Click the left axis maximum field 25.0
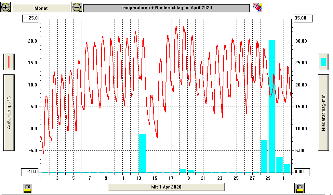333x195 pixels. 30,19
